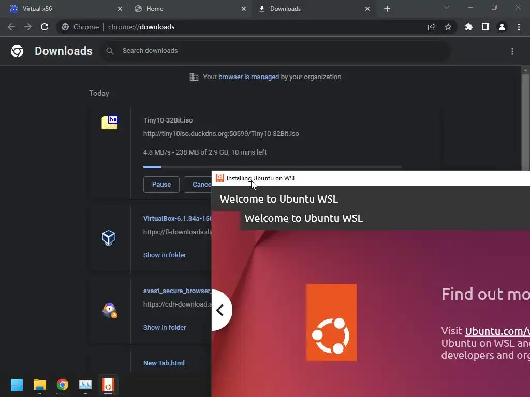Viewport: 530px width, 397px height.
Task: Switch to Chrome in the taskbar
Action: point(63,385)
